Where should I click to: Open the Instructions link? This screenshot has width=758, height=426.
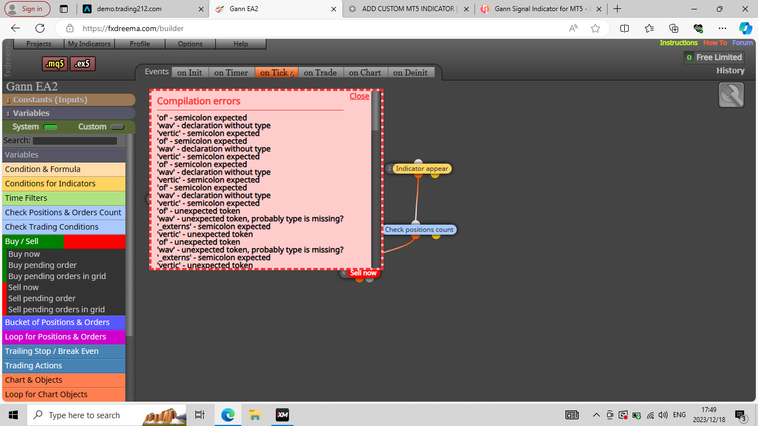[679, 43]
